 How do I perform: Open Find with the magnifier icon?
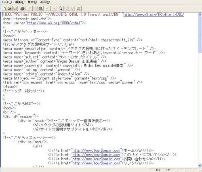pyautogui.click(x=61, y=8)
